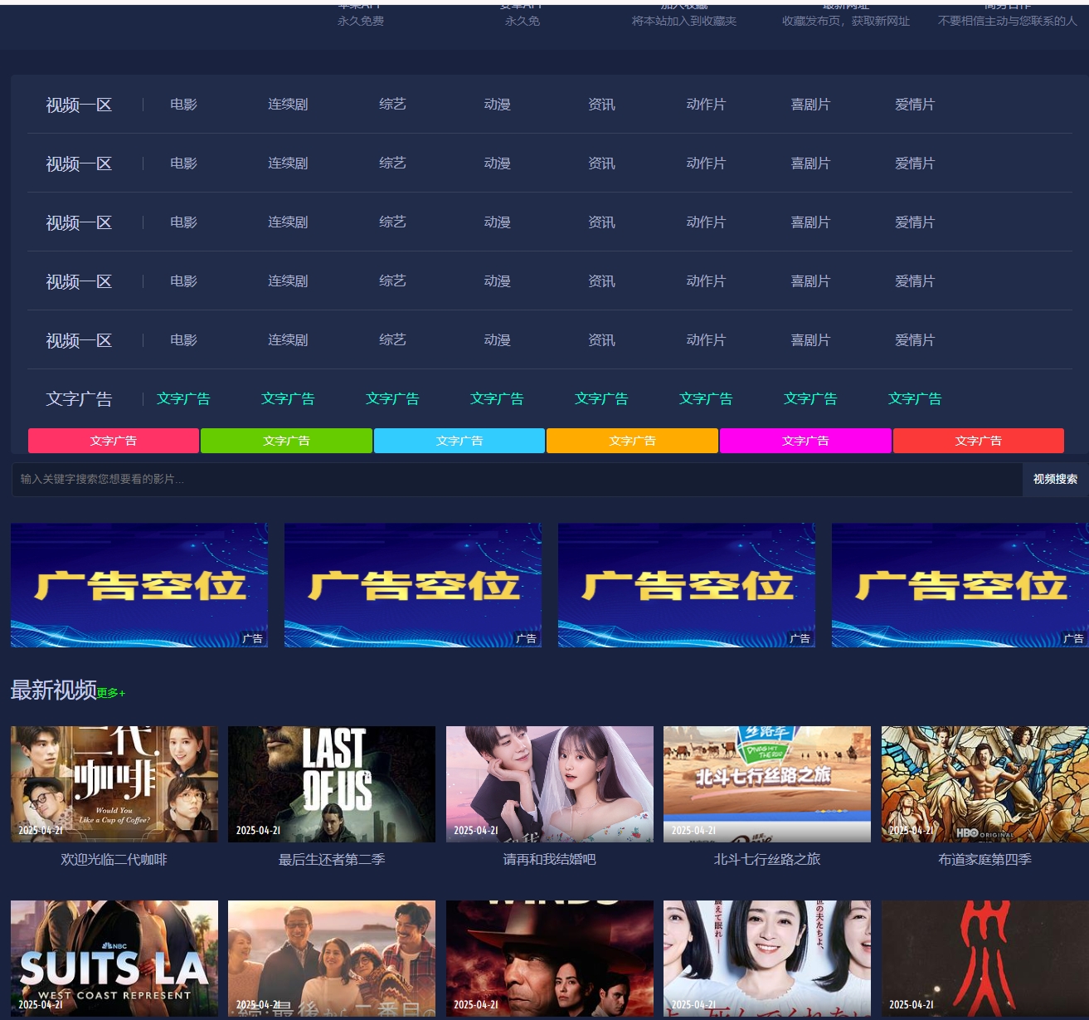Open the 北斗七行丝路之旅 video thumbnail

point(767,783)
